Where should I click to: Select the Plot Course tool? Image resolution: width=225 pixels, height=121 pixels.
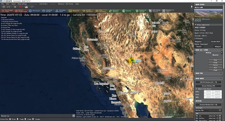coord(34,11)
